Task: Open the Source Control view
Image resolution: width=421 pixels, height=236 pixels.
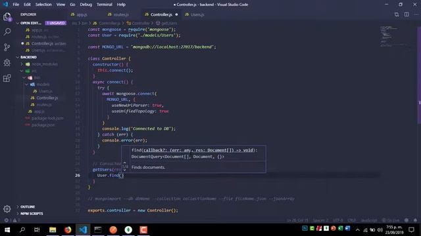Action: tap(7, 47)
